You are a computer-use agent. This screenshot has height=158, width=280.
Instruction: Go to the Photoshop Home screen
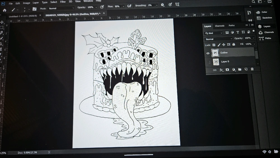tap(5, 10)
